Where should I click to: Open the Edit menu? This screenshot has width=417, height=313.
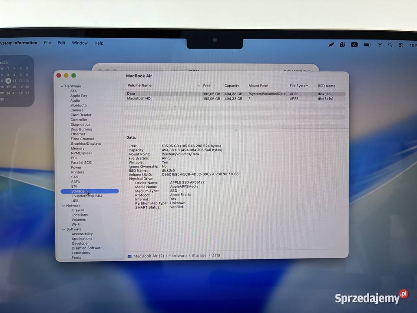61,43
